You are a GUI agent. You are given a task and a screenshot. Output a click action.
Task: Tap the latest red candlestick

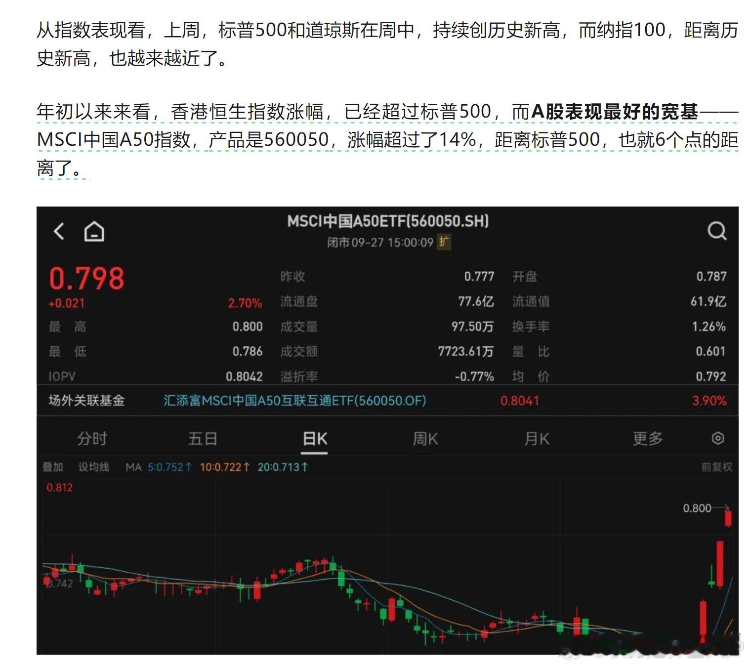pos(728,518)
